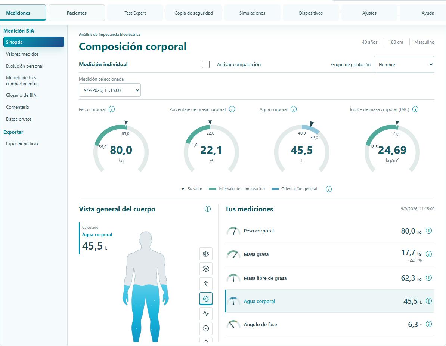Select the water drops body view icon
Viewport: 446px width, 346px height.
[206, 299]
